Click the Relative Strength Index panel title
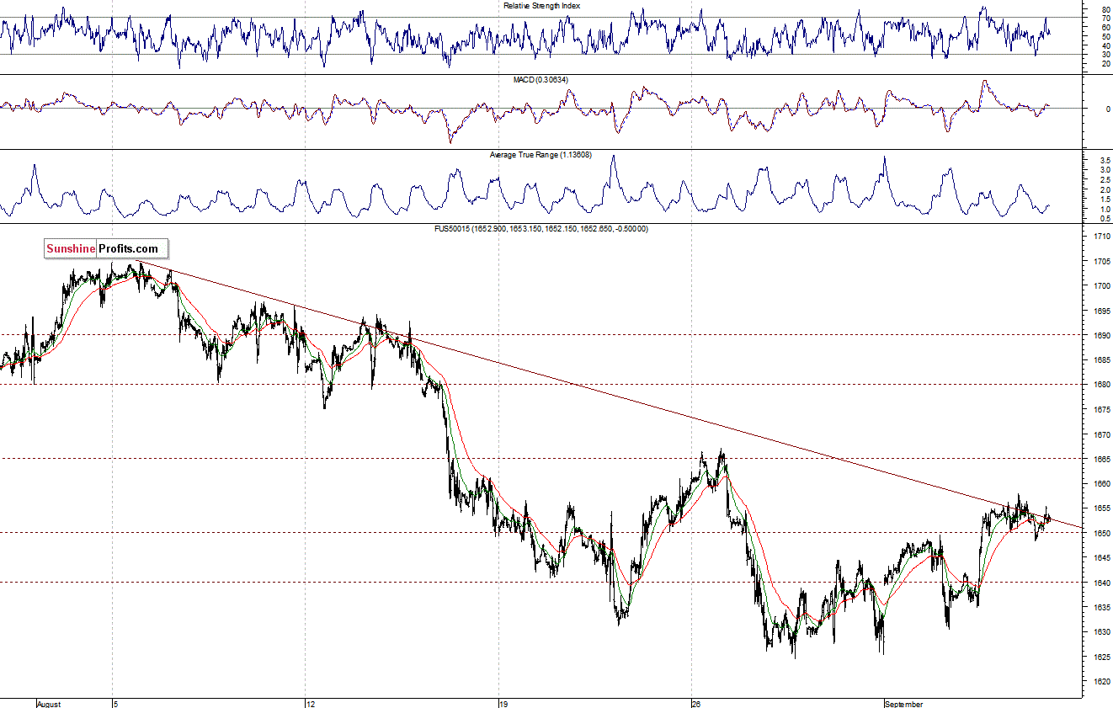 [542, 5]
